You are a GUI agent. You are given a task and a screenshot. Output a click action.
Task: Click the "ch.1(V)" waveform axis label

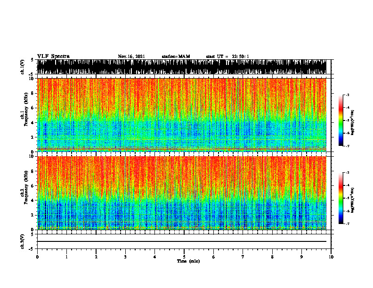click(x=23, y=67)
